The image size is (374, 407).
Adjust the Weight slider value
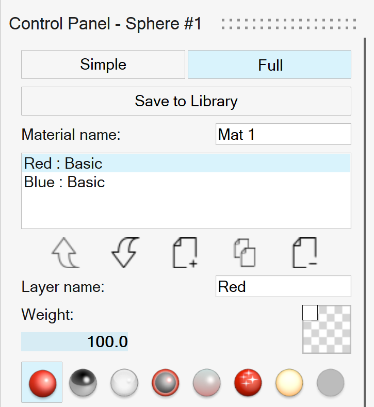(x=75, y=341)
